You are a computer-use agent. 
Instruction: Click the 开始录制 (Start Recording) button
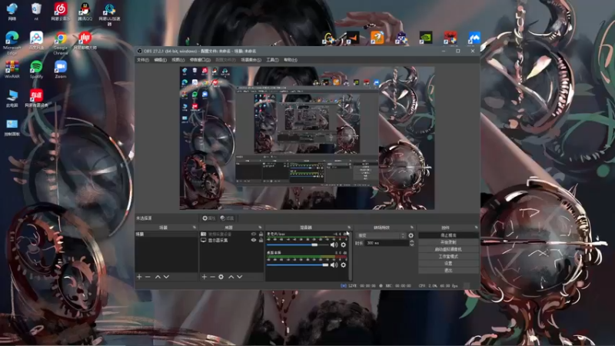[448, 242]
